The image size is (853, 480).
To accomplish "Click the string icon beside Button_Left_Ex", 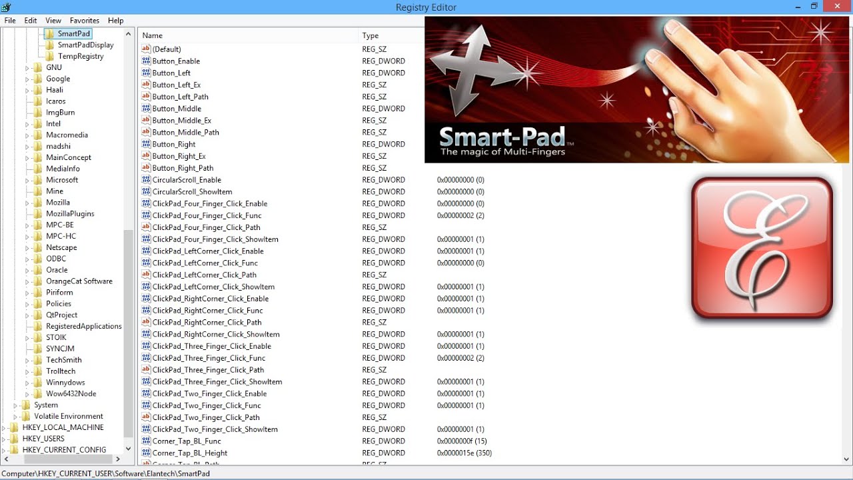I will click(x=146, y=85).
